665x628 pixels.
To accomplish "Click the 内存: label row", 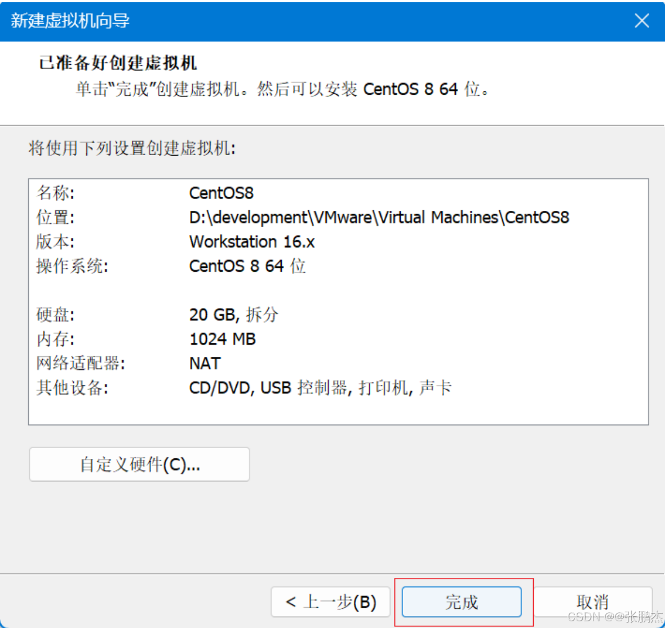I will coord(56,339).
